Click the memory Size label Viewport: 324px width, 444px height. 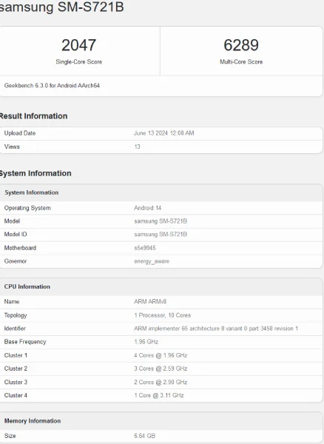tap(10, 436)
